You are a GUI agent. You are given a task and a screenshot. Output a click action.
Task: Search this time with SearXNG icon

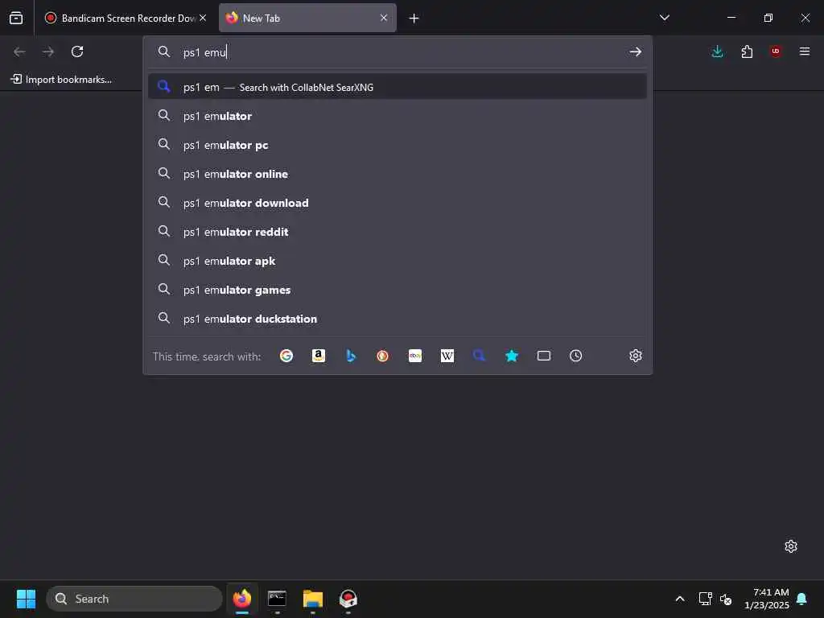tap(480, 356)
